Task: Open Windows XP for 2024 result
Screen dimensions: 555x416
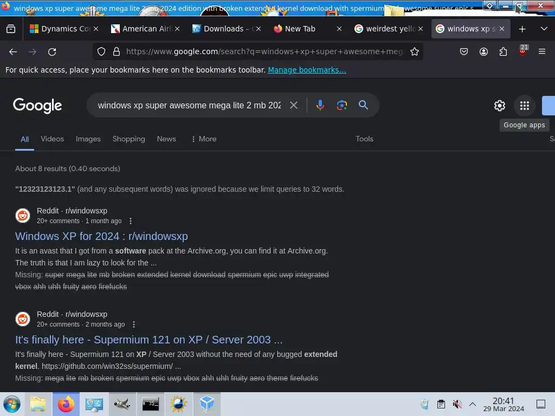Action: pyautogui.click(x=101, y=236)
